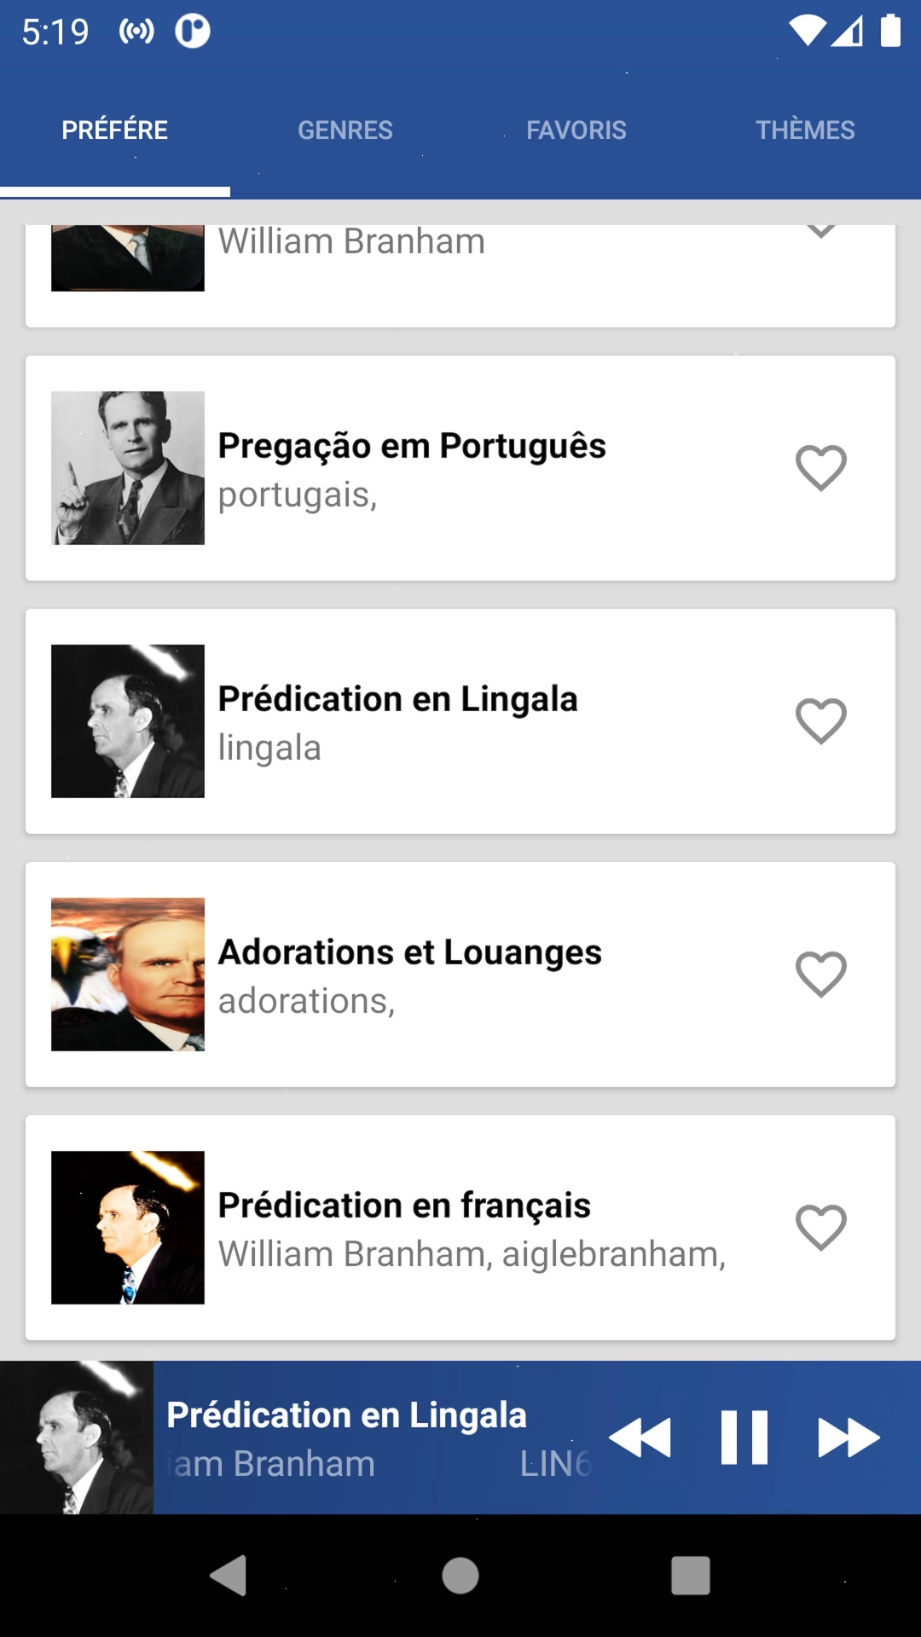
Task: Open the Android recent apps button
Action: (x=690, y=1576)
